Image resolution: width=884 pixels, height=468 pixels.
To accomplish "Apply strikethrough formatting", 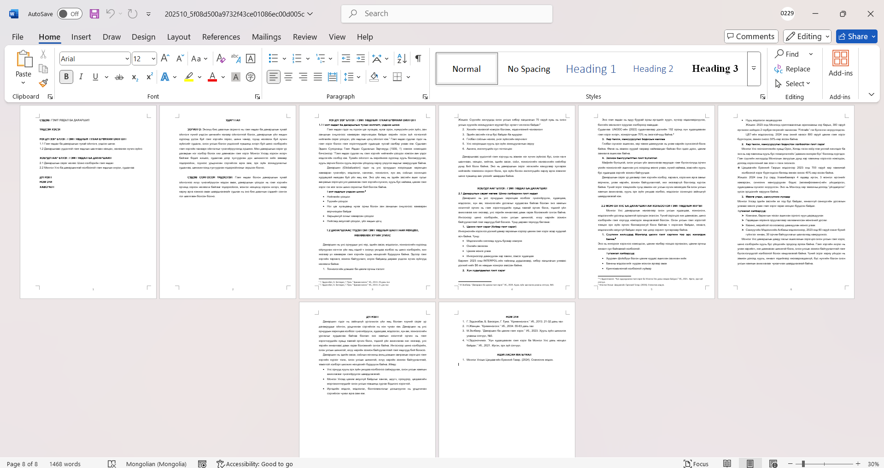I will (119, 77).
